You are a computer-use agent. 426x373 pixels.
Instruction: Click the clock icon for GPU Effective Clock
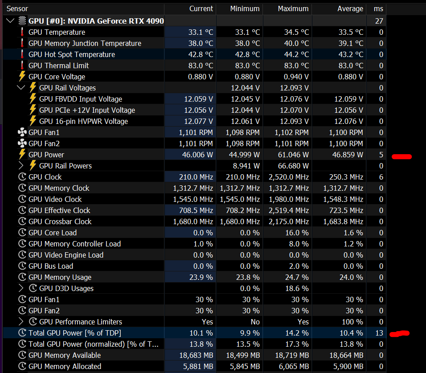(22, 210)
